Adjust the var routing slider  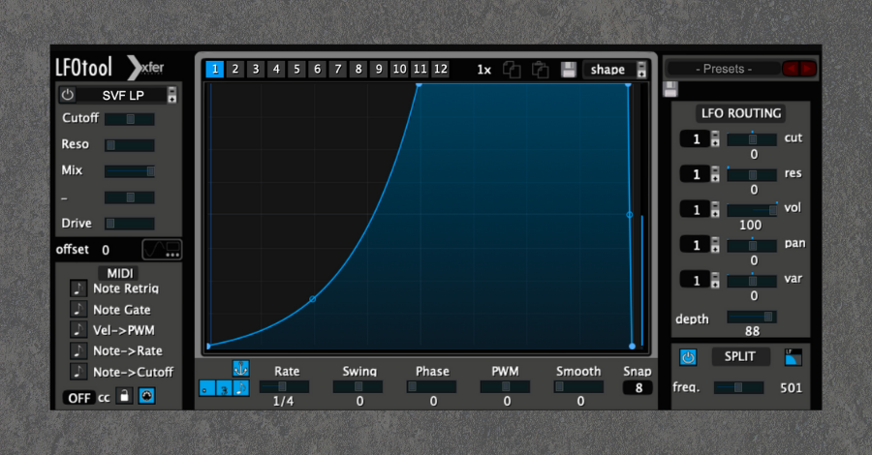[x=752, y=281]
